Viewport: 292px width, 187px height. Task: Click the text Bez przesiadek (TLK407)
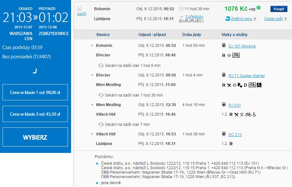tap(26, 57)
